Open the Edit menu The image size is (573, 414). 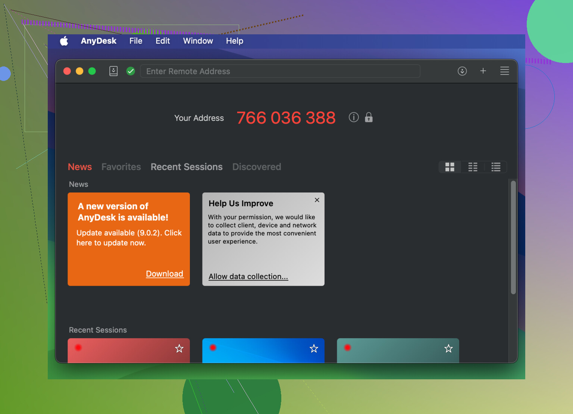(163, 41)
